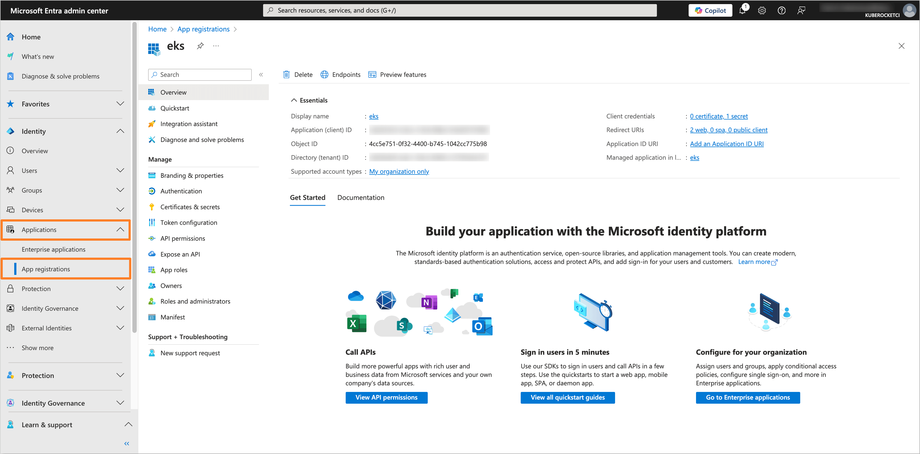Pin the eks app registration
Image resolution: width=920 pixels, height=454 pixels.
pyautogui.click(x=200, y=46)
